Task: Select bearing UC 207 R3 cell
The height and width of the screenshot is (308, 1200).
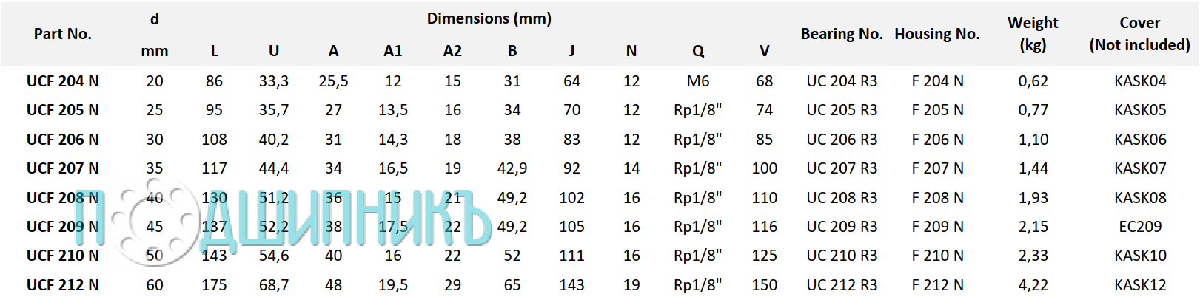Action: click(x=842, y=168)
